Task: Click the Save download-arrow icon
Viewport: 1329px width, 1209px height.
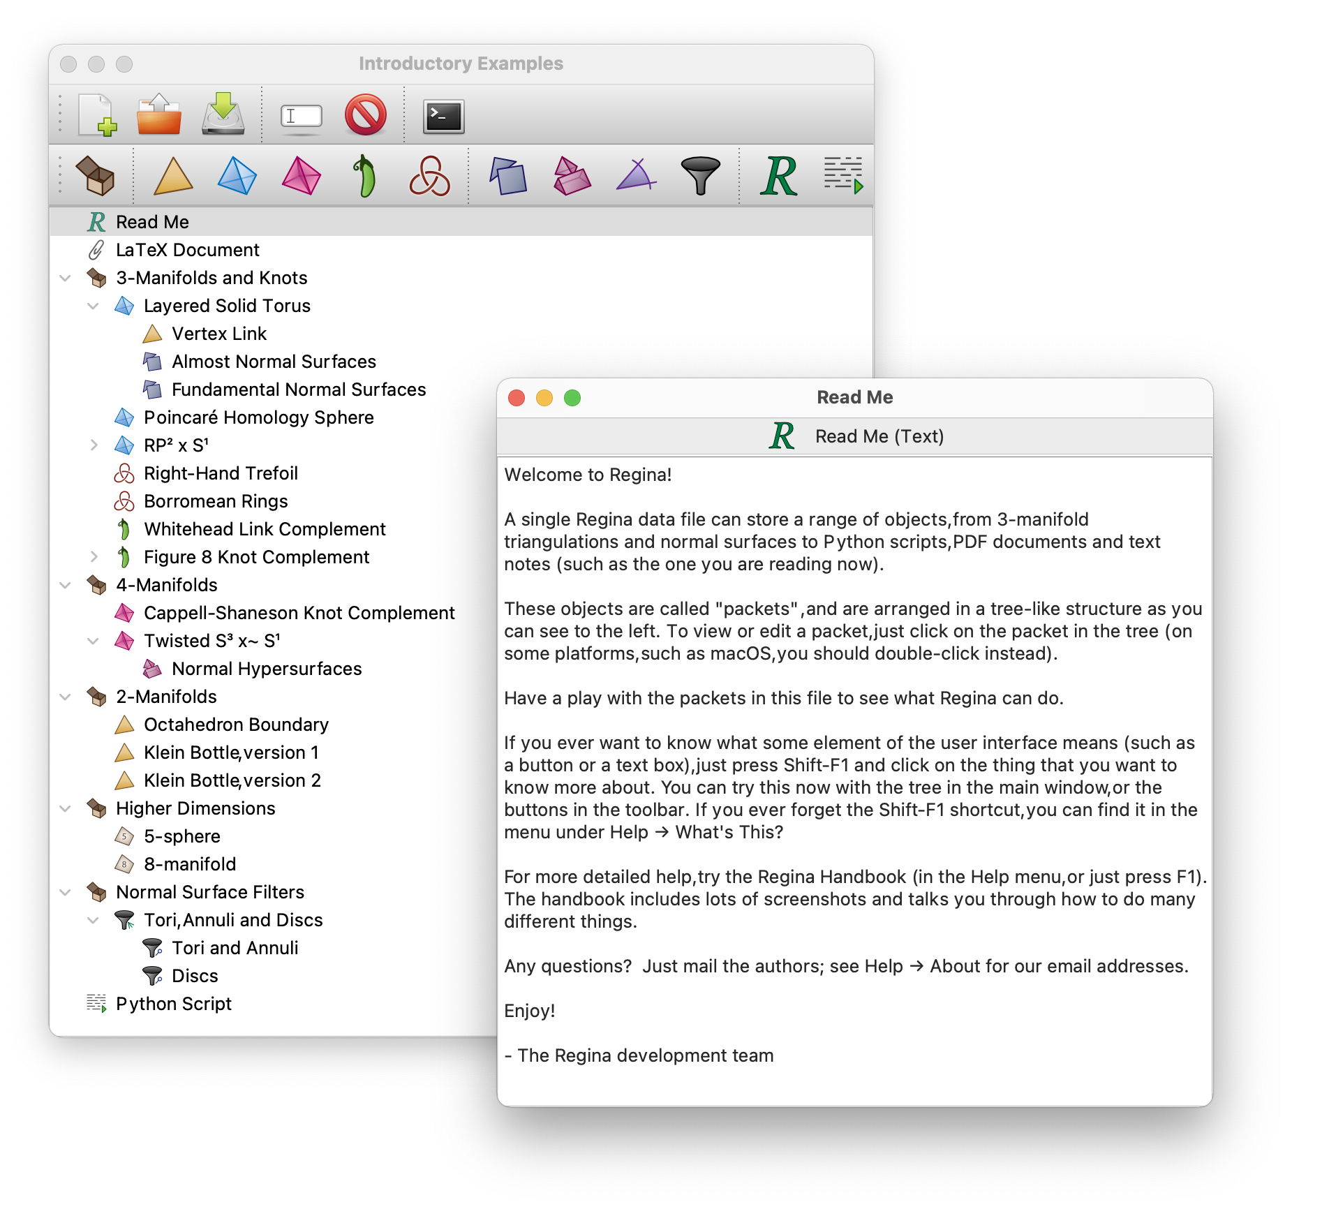Action: click(x=223, y=115)
